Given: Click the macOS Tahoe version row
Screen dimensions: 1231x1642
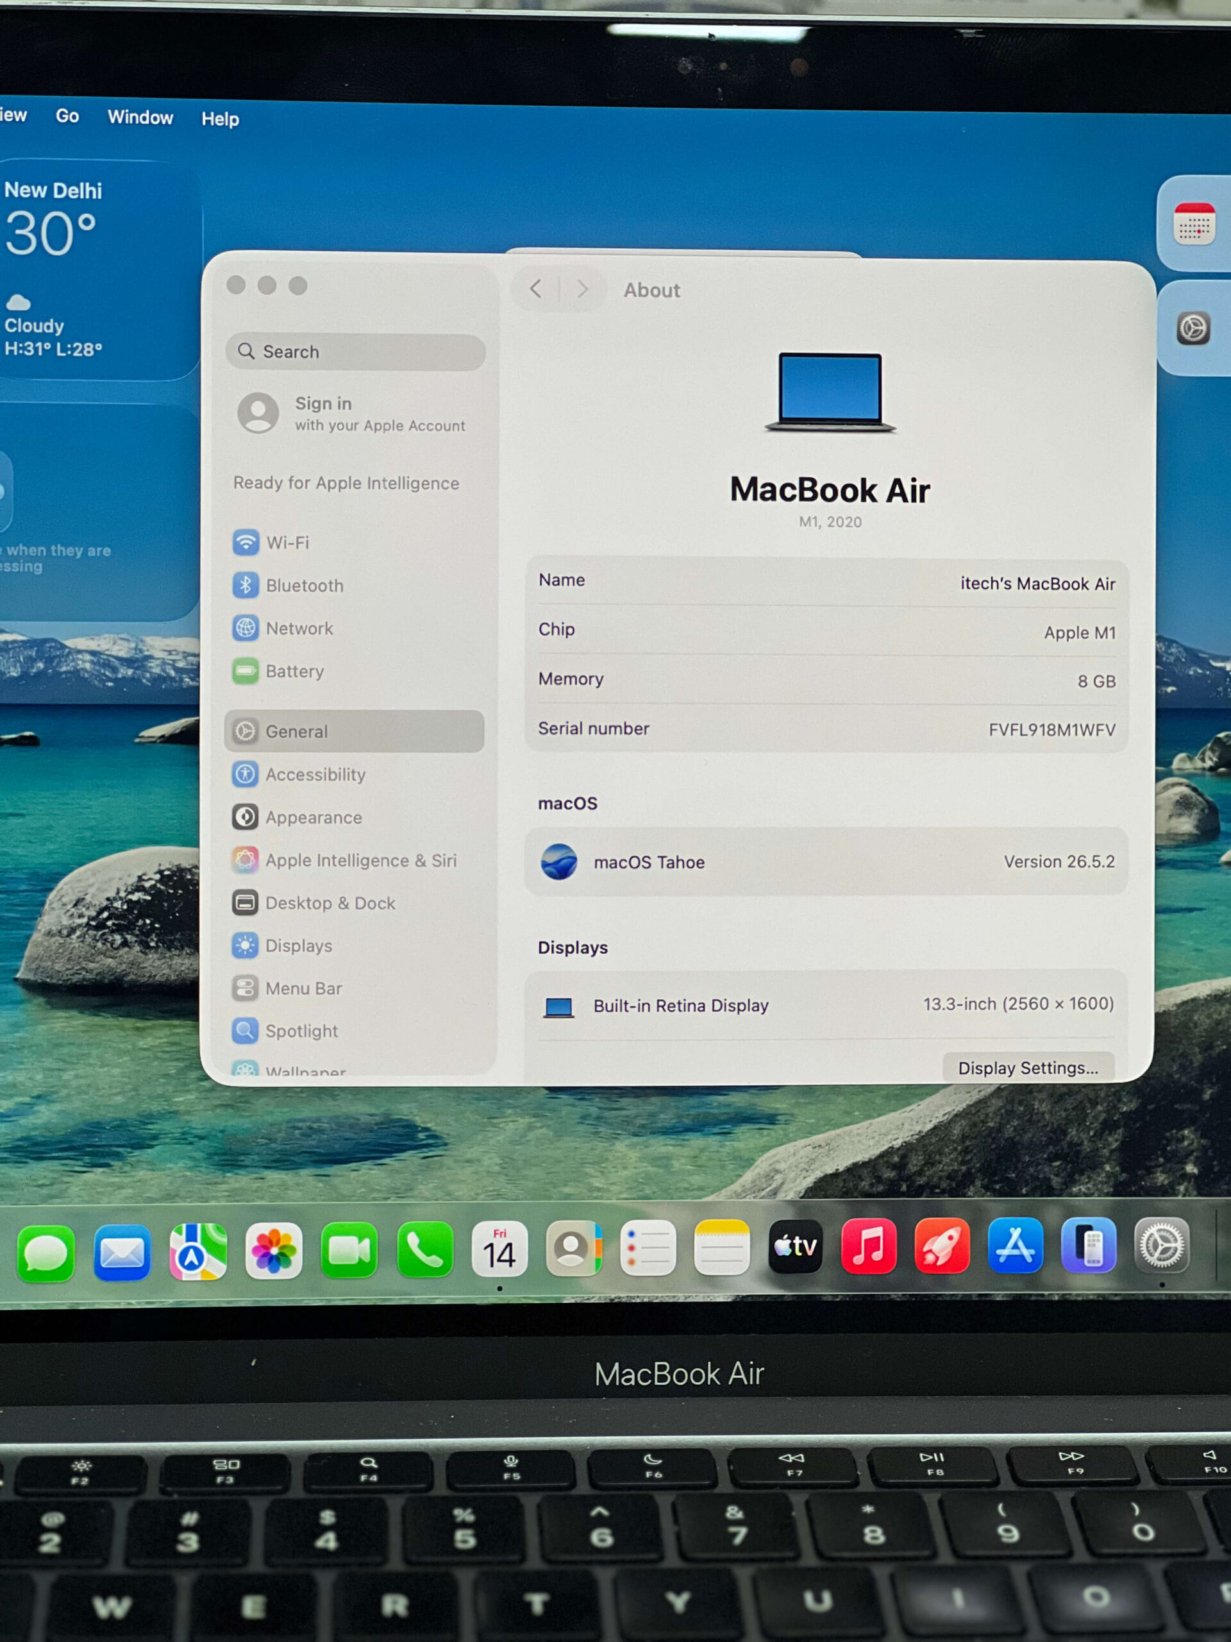Looking at the screenshot, I should (826, 862).
